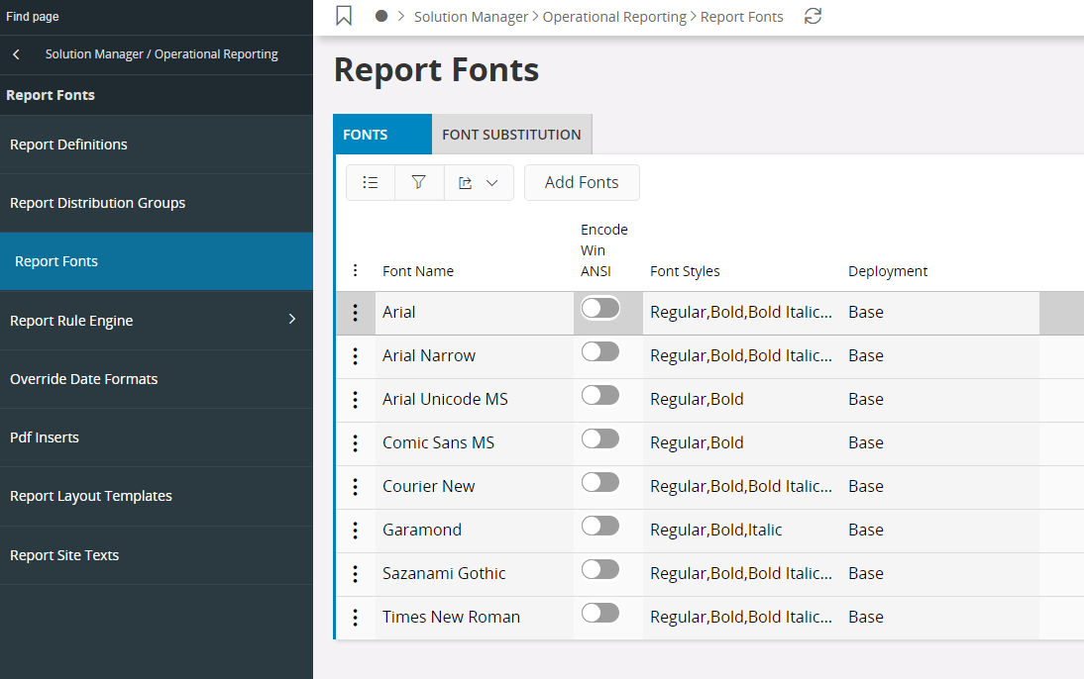
Task: Enable Encode Win ANSI for Comic Sans MS
Action: 599,439
